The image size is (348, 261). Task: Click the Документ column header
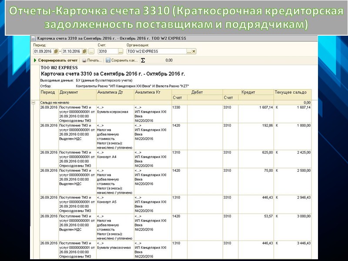point(77,94)
